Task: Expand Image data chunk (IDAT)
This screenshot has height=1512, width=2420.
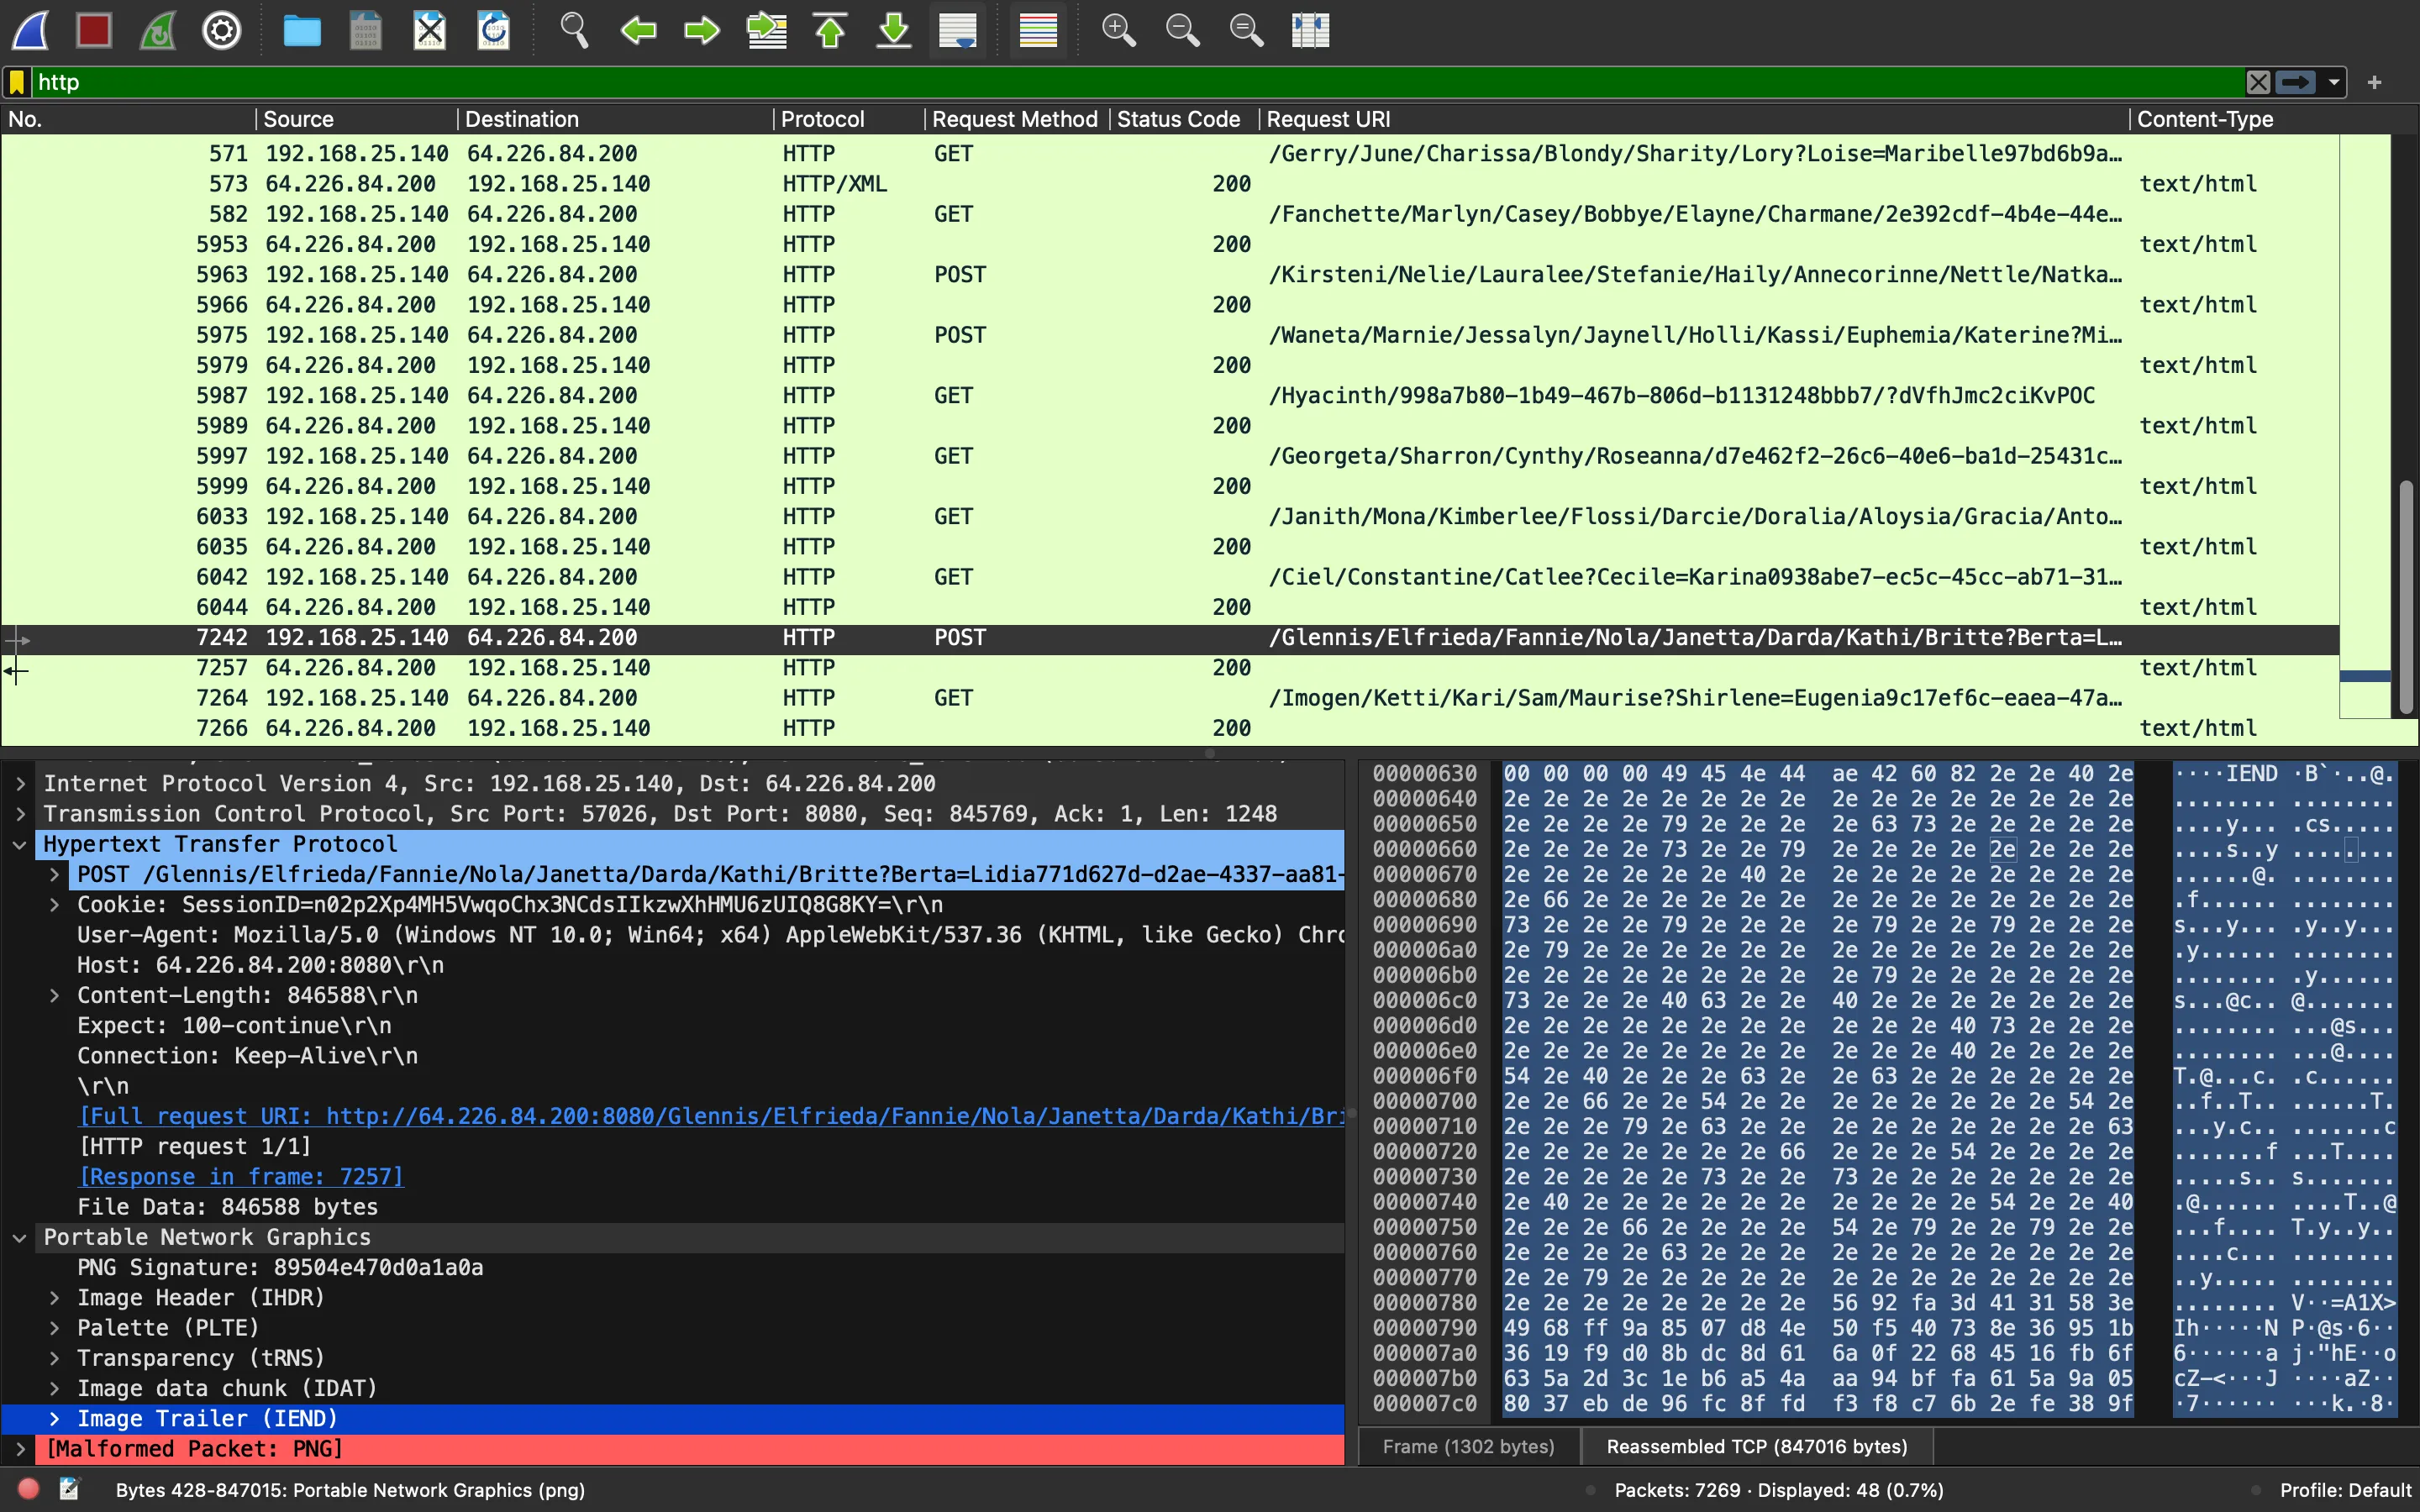Action: click(x=54, y=1388)
